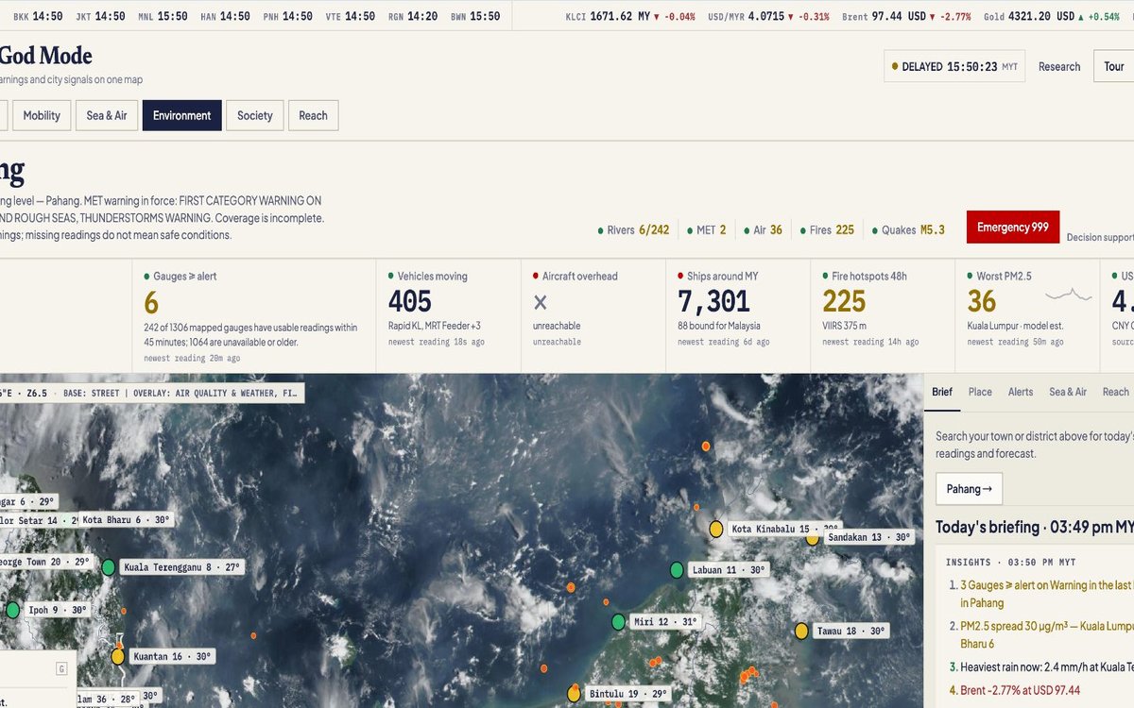Screen dimensions: 1134x708
Task: Select the yellow Bintulu marker dot
Action: [574, 694]
